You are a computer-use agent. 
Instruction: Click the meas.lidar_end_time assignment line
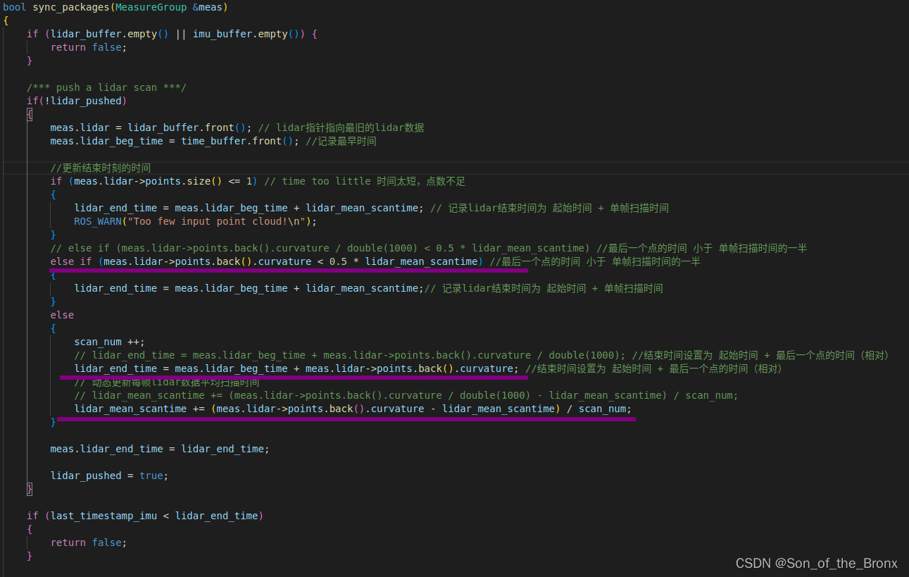tap(141, 448)
